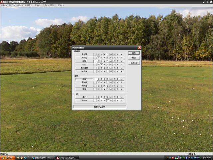
Task: Set airplane 襟翼 to channel 6
Action: tap(111, 89)
